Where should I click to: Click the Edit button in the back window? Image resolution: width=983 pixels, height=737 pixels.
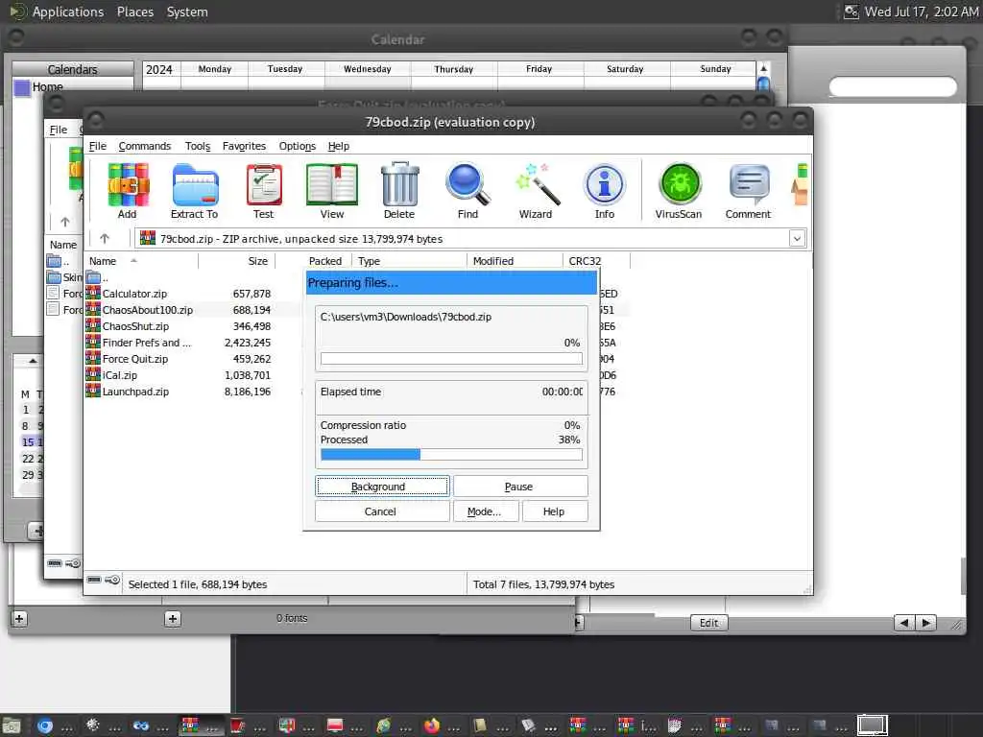[x=709, y=622]
